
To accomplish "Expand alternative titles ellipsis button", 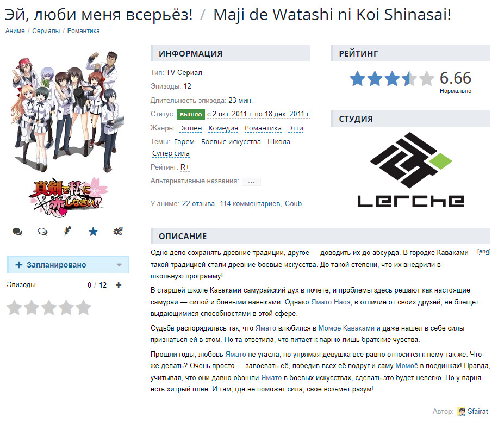I will point(251,182).
